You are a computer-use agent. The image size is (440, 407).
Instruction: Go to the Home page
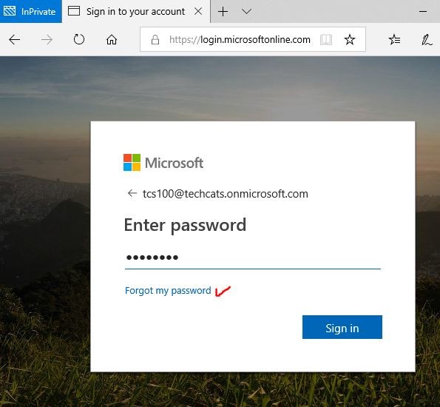pos(112,40)
